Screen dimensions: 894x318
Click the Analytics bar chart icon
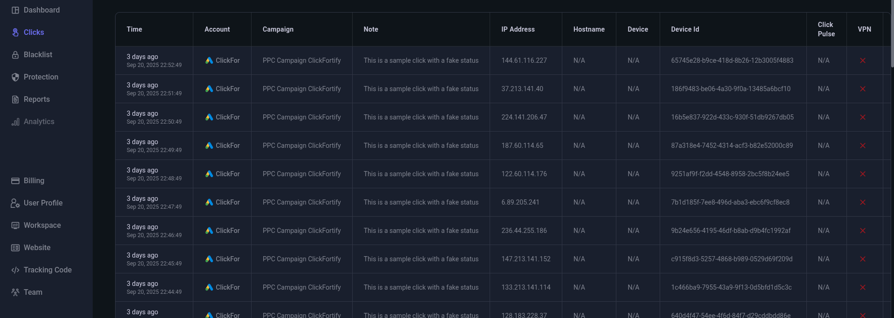[15, 122]
